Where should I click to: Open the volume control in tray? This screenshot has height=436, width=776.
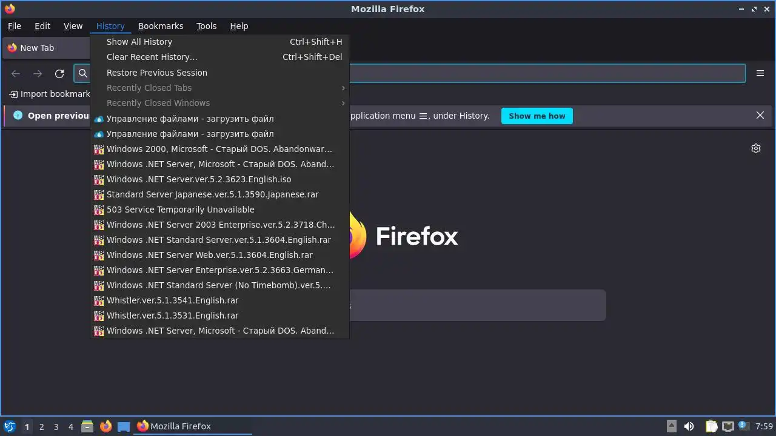(x=689, y=426)
